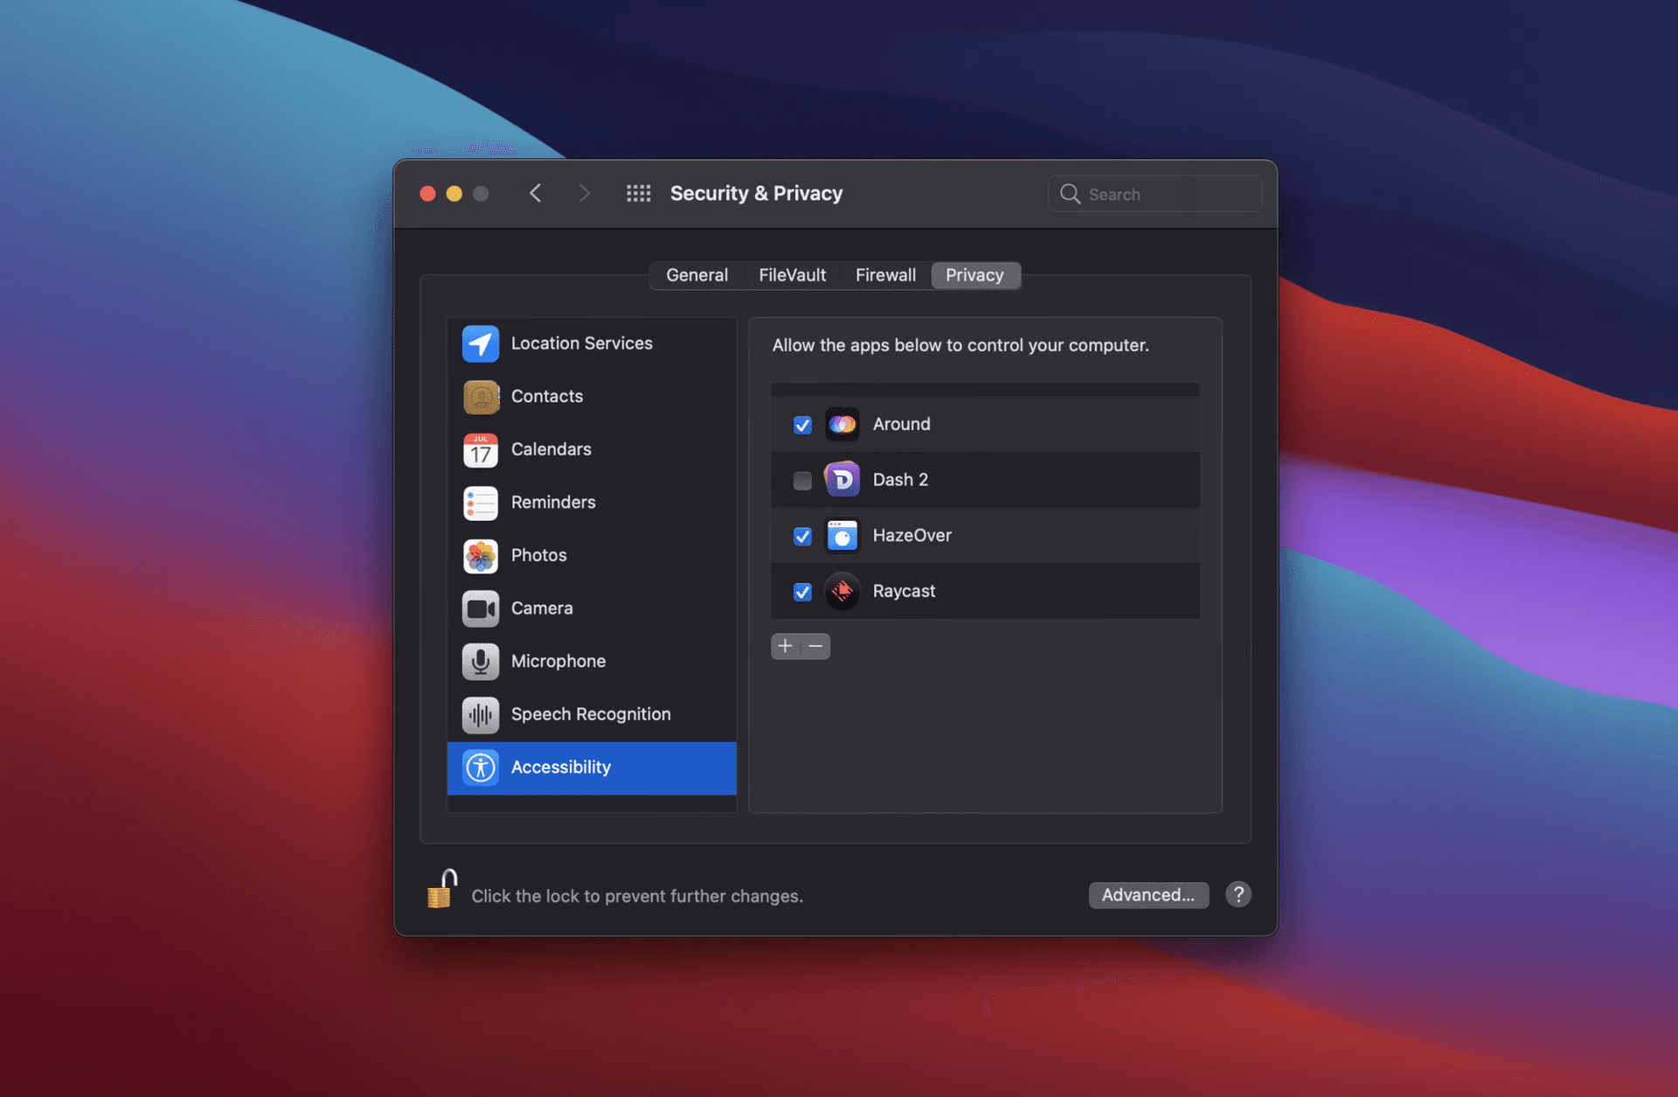Image resolution: width=1678 pixels, height=1097 pixels.
Task: Click the Advanced button
Action: tap(1148, 894)
